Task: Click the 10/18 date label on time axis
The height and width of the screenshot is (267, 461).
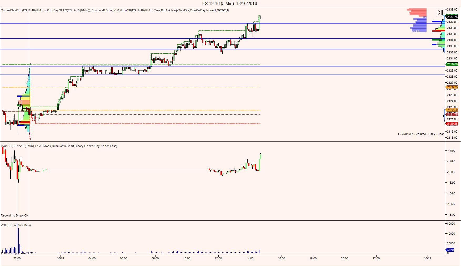Action: point(61,258)
